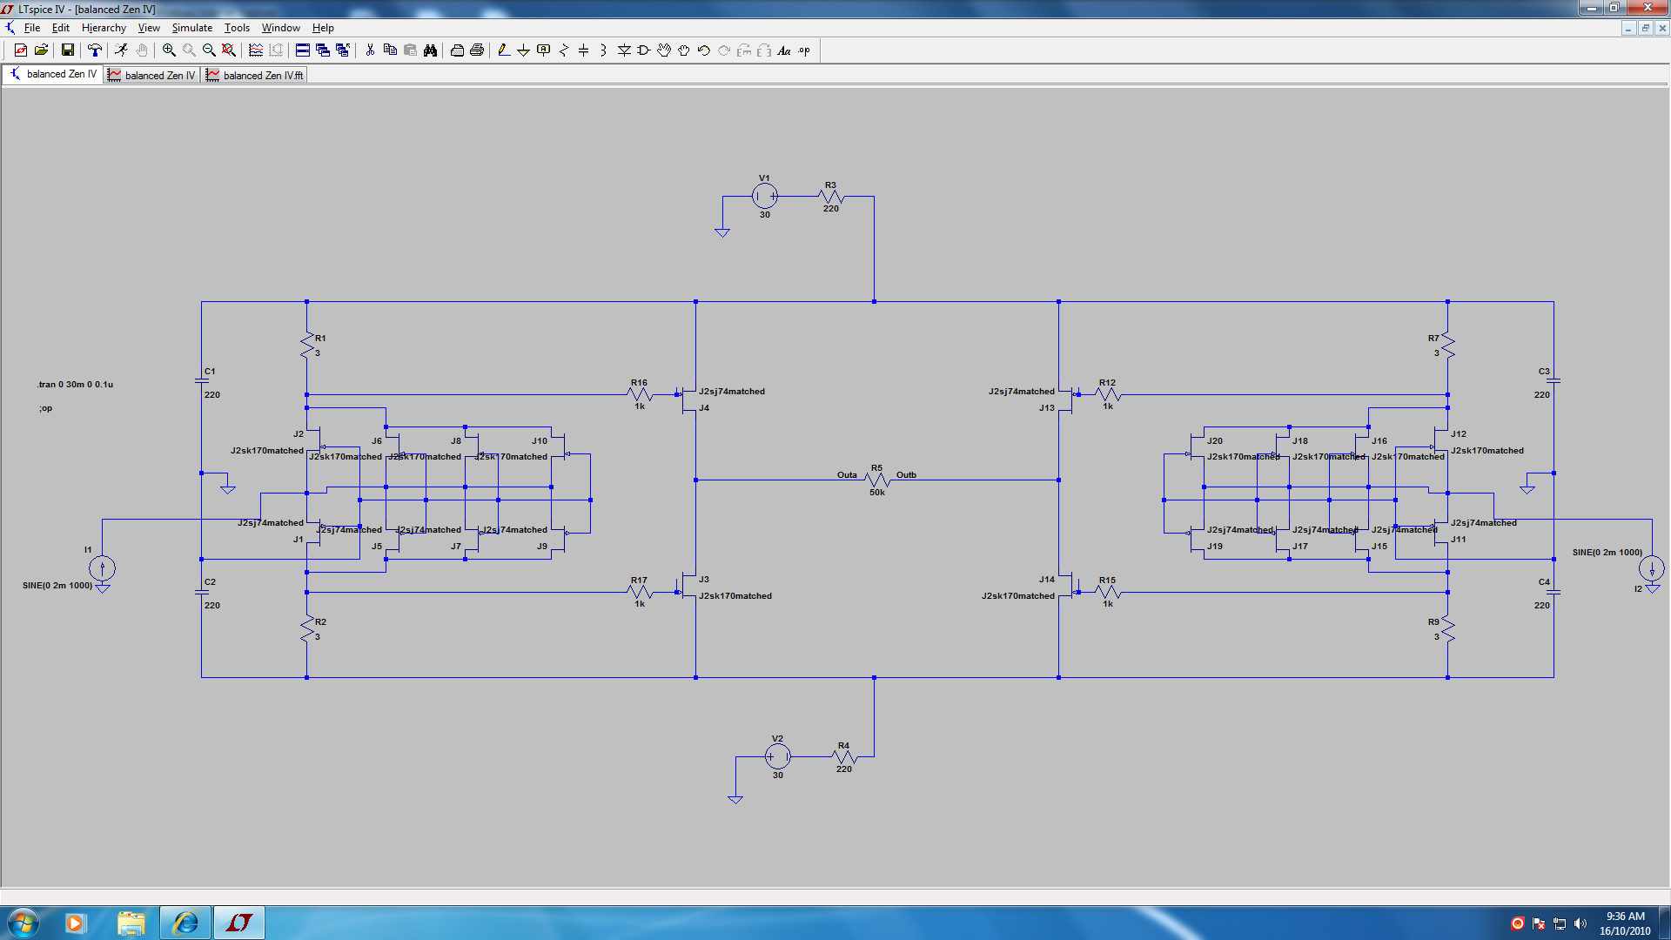Open Windows Start button
The image size is (1671, 940).
point(23,923)
